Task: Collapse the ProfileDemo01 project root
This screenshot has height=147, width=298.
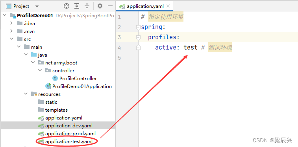Action: point(5,15)
